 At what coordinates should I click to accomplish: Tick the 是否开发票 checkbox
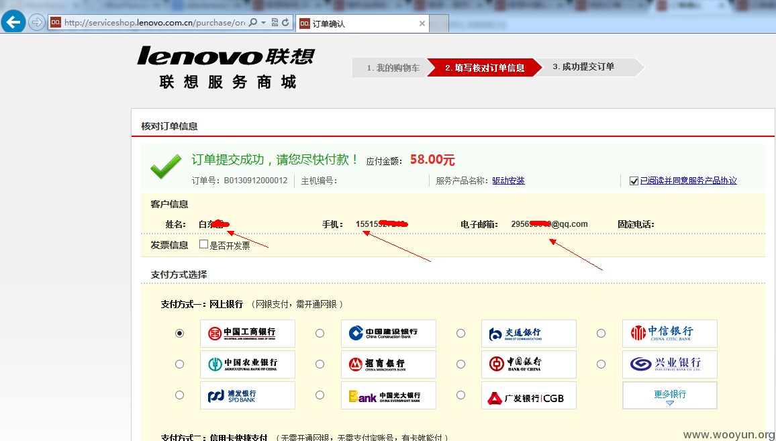pyautogui.click(x=203, y=244)
